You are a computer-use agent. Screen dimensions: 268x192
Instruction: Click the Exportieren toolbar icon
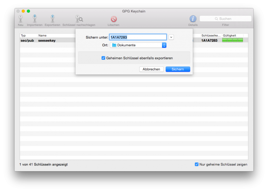point(53,19)
